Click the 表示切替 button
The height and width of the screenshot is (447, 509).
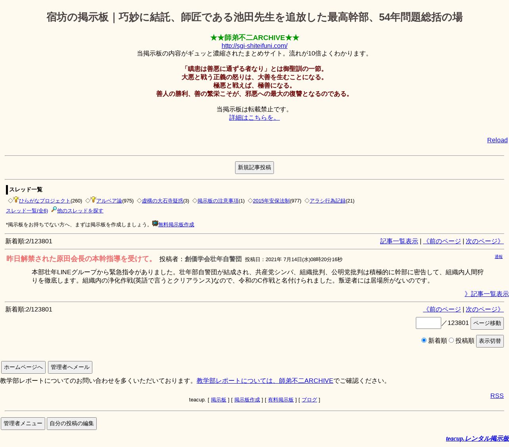pyautogui.click(x=490, y=341)
